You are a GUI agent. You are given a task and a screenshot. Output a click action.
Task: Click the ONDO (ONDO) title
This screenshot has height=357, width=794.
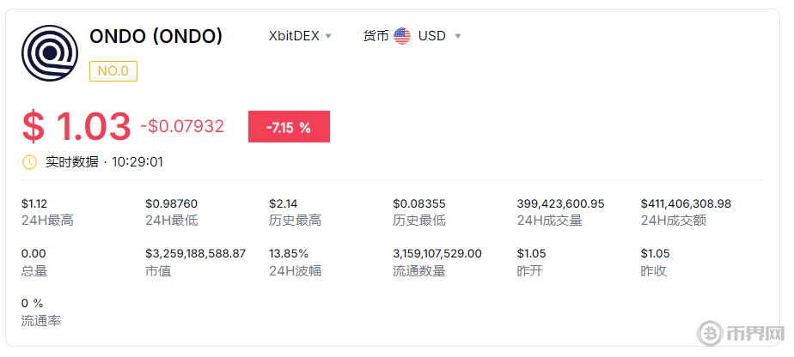click(156, 36)
